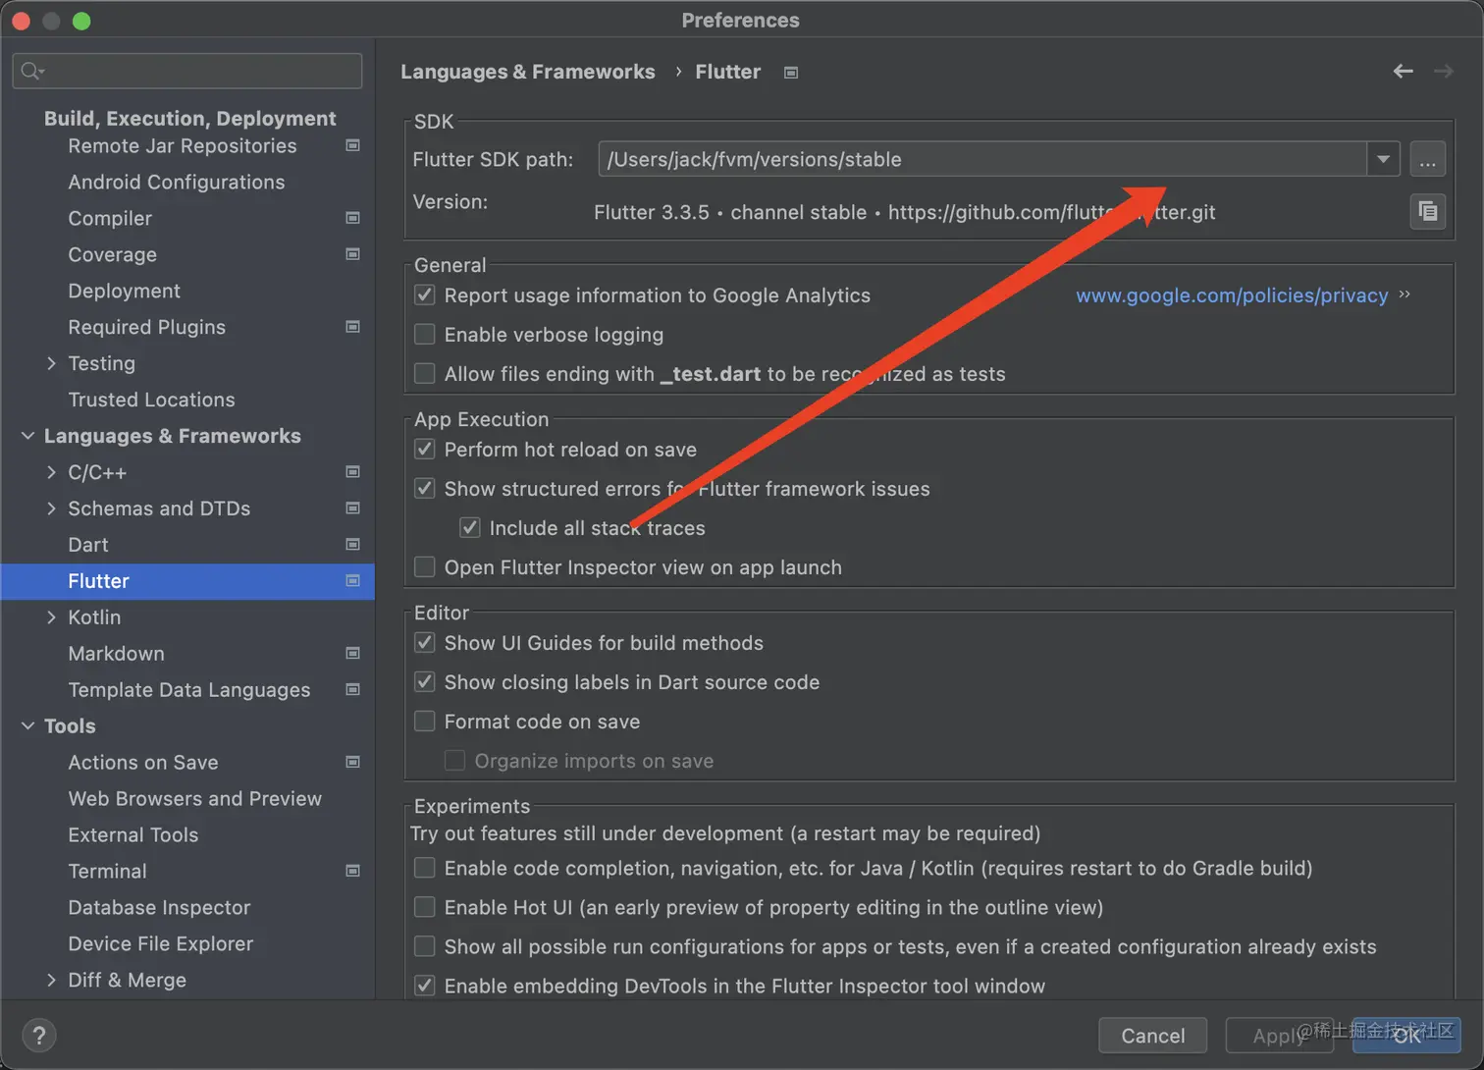Copy the Flutter version to clipboard

coord(1427,211)
